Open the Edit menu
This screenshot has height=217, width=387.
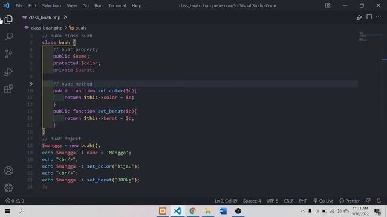pyautogui.click(x=32, y=5)
